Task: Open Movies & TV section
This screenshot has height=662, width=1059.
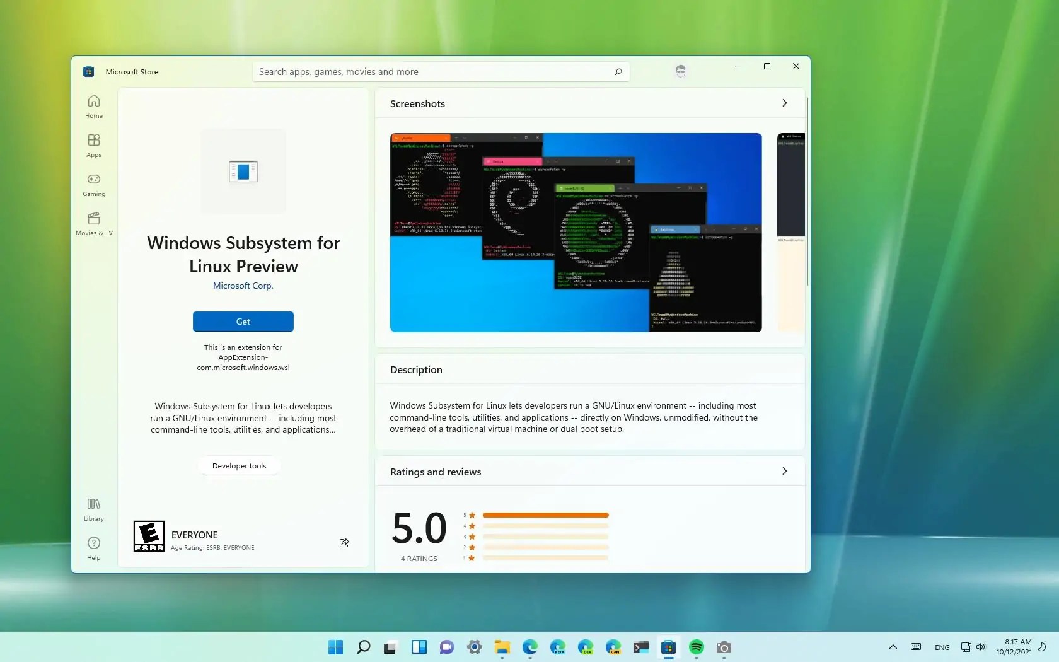Action: point(94,224)
